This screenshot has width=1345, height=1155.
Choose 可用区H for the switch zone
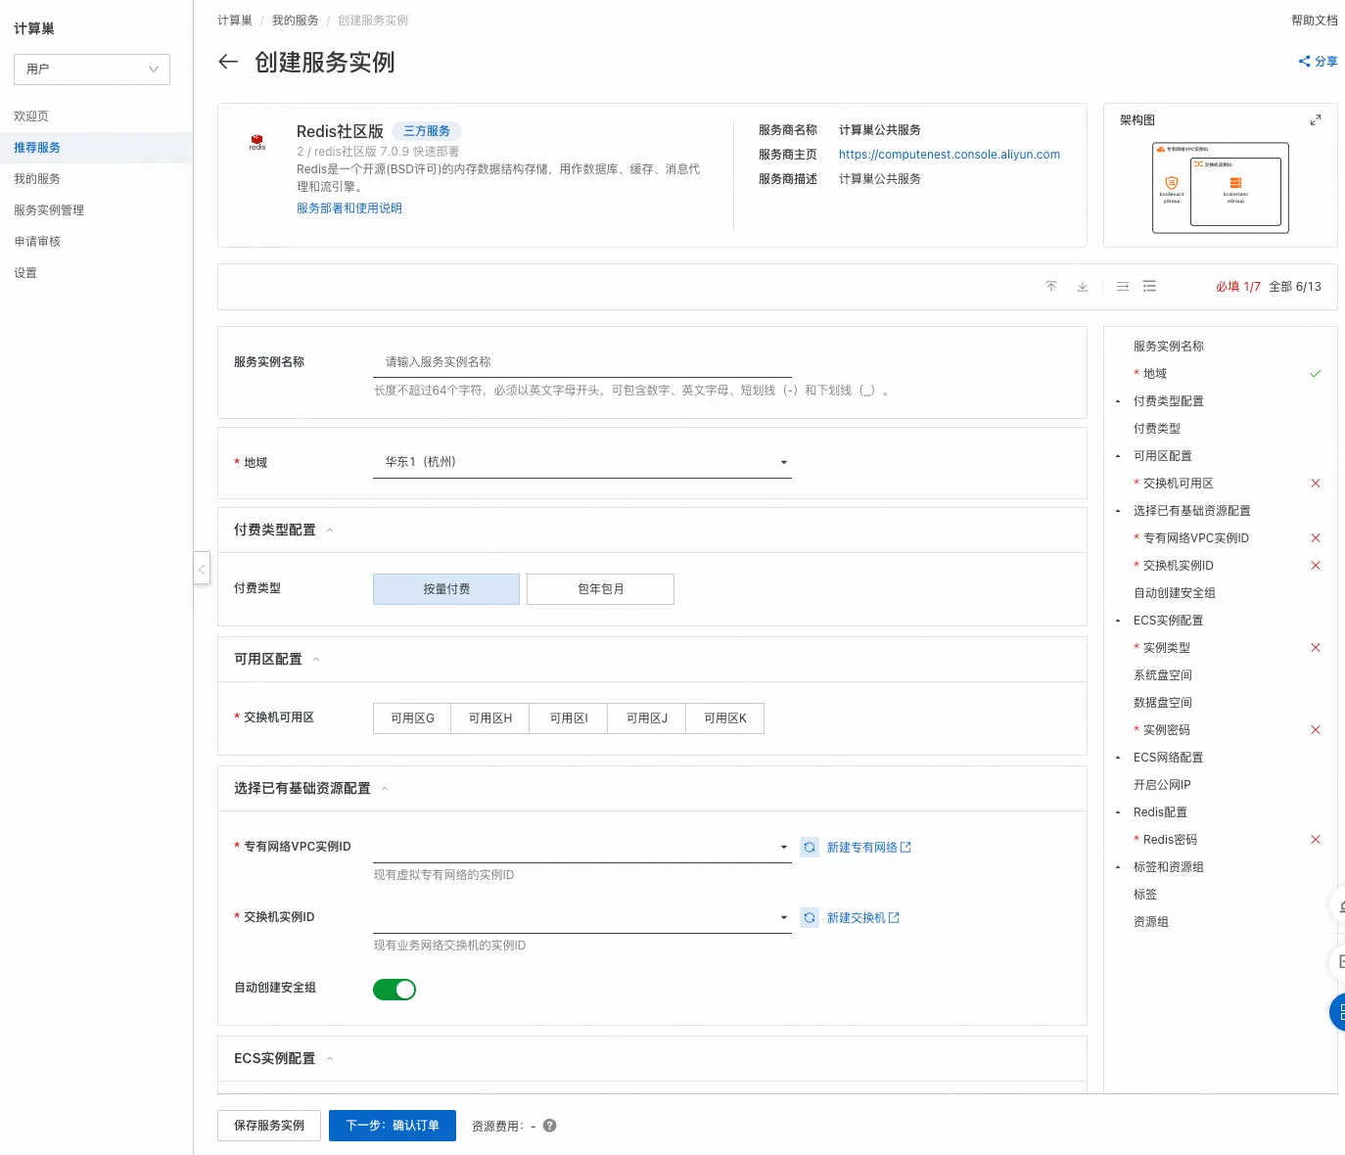click(490, 718)
